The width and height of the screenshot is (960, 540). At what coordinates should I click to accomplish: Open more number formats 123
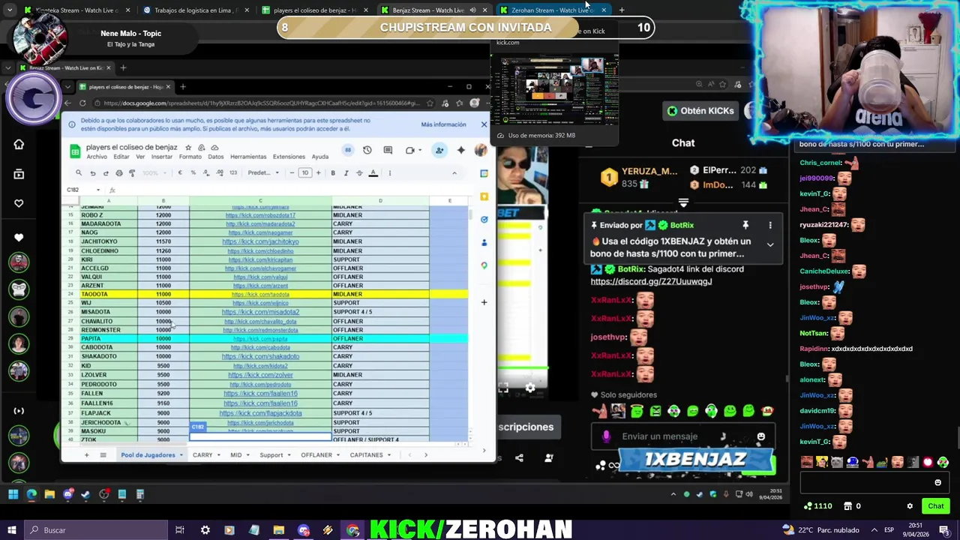(x=233, y=173)
